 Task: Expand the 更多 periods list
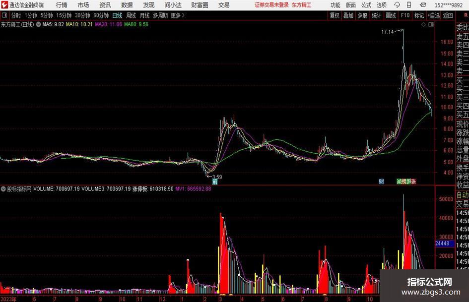tap(178, 15)
